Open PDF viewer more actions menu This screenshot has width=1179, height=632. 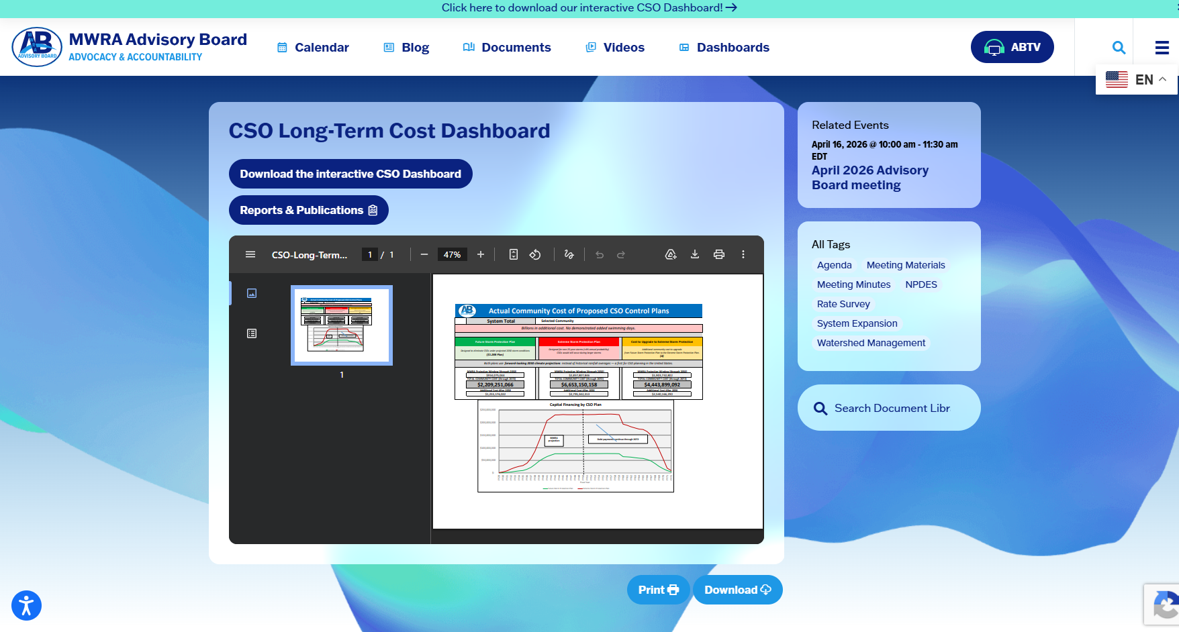coord(743,254)
